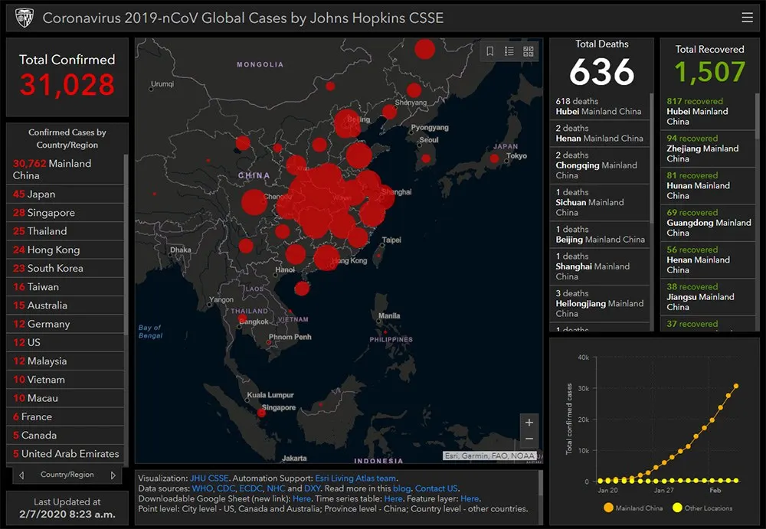The height and width of the screenshot is (529, 766).
Task: Go to previous Country/Region list page
Action: (21, 475)
